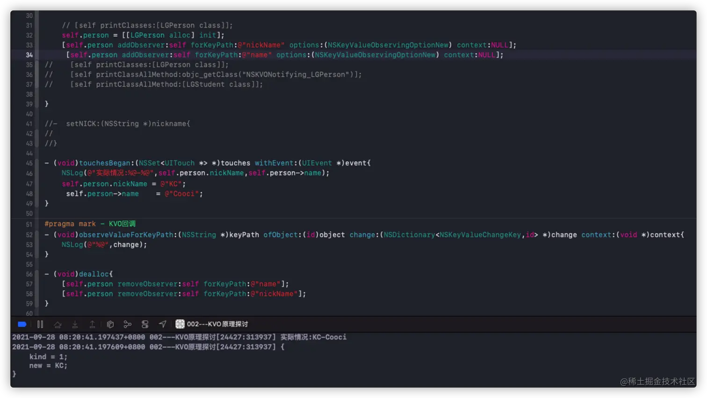Click console line 'kind = 1;'

click(48, 357)
